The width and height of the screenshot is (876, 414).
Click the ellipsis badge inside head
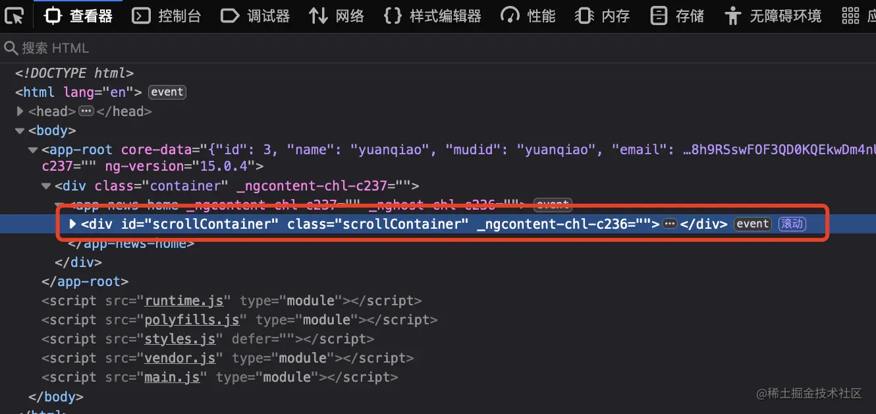[x=86, y=111]
